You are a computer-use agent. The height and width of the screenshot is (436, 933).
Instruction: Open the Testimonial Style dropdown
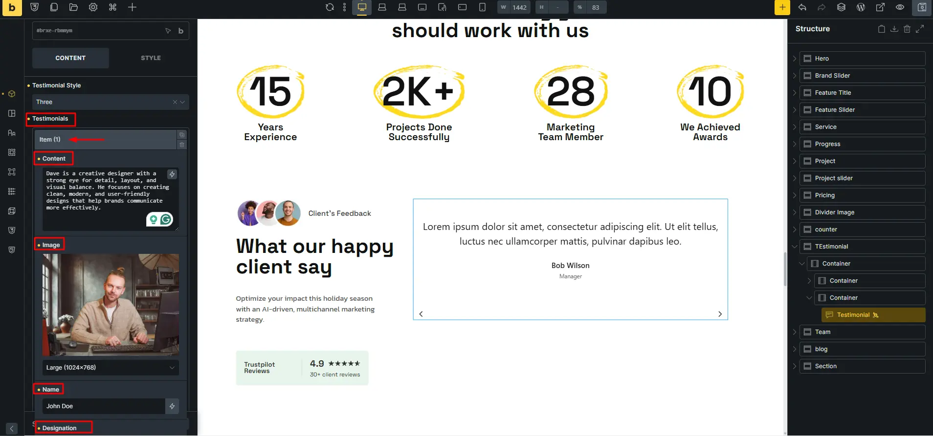pyautogui.click(x=111, y=102)
